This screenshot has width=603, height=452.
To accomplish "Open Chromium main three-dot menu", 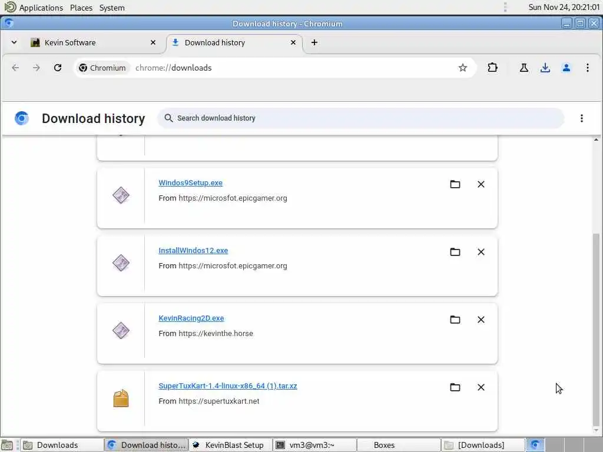I will click(x=587, y=68).
